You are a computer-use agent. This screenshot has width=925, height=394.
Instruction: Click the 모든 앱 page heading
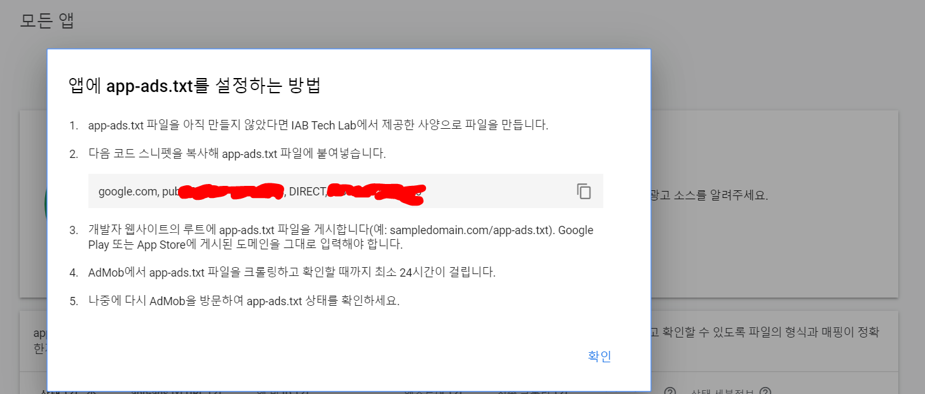pos(48,21)
